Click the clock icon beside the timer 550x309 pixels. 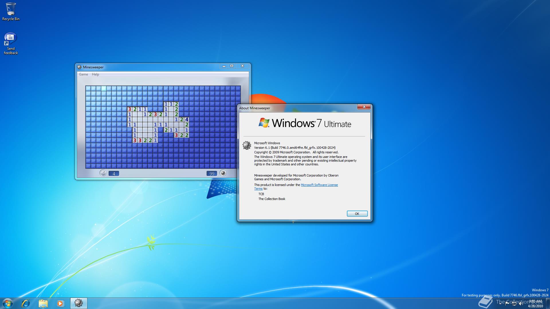pyautogui.click(x=103, y=173)
